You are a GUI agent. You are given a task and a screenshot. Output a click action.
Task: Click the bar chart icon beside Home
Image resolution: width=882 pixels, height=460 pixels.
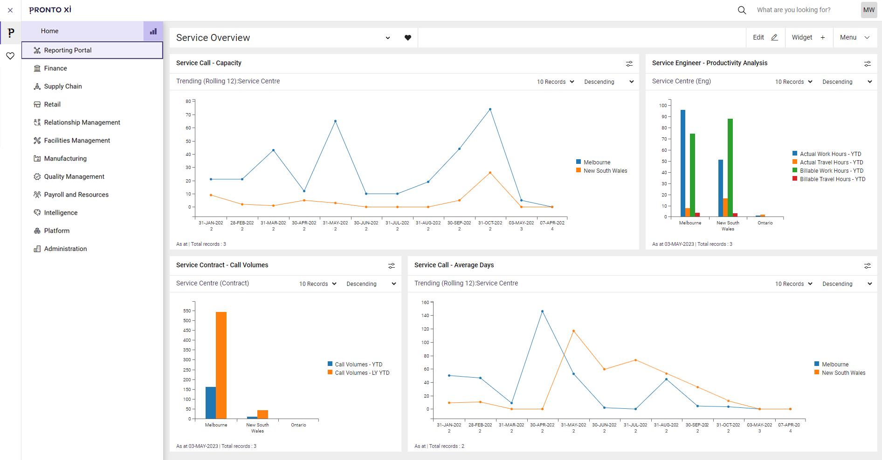click(x=153, y=31)
